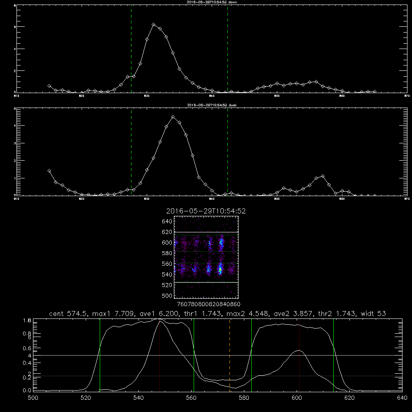This screenshot has height=412, width=412.
Task: Click the peak data point of dusk curve
Action: 173,117
